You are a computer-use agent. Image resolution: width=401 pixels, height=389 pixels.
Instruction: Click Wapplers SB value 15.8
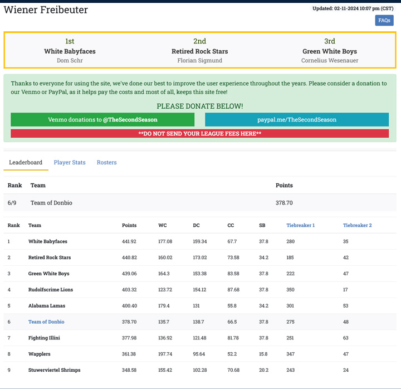point(263,354)
